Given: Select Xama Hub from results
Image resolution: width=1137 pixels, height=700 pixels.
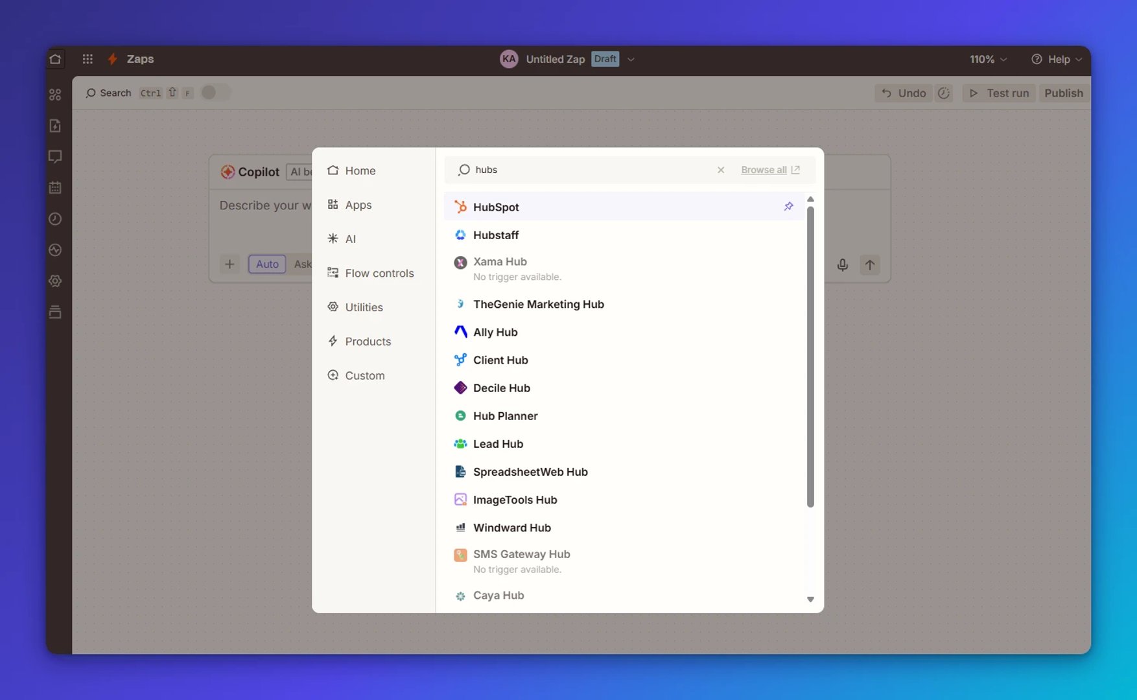Looking at the screenshot, I should click(x=624, y=268).
